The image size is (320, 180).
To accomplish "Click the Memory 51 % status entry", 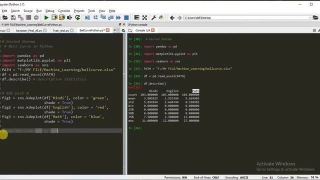I will [307, 177].
